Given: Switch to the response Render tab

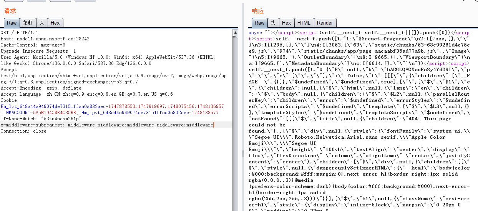Looking at the screenshot, I should pyautogui.click(x=325, y=23).
